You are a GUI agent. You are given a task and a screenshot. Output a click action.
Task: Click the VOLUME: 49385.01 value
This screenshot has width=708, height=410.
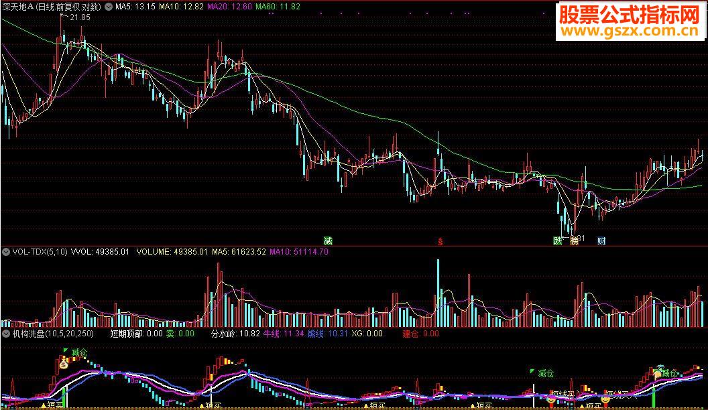point(172,252)
